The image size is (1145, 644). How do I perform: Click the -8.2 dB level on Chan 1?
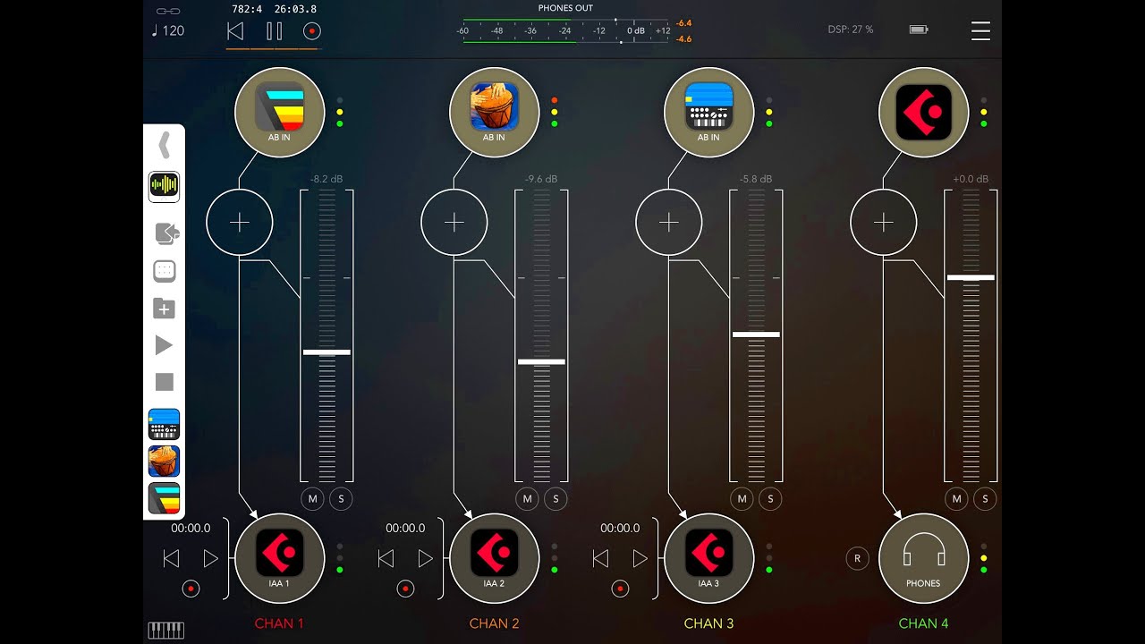327,179
